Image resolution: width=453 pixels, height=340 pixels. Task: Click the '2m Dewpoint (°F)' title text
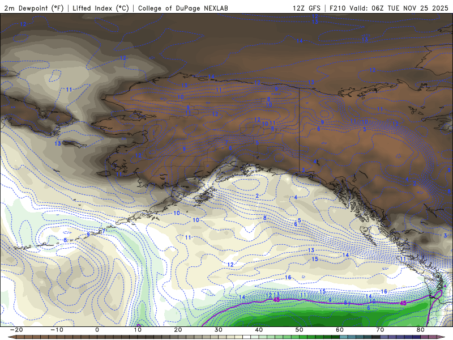click(x=34, y=8)
